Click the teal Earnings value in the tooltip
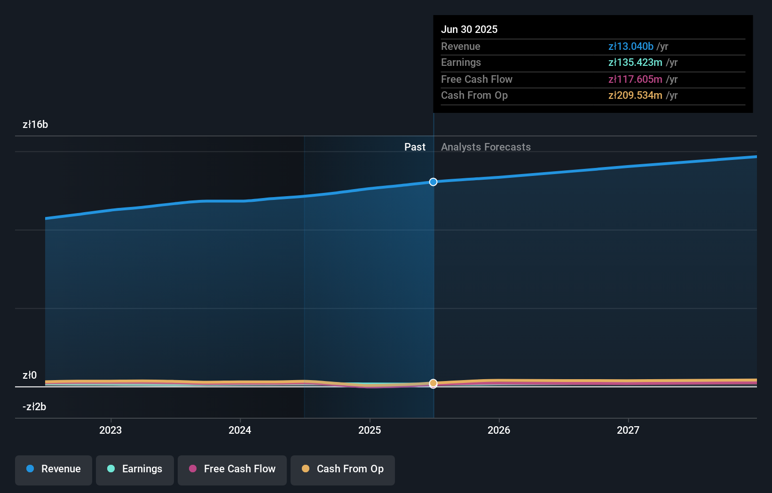The image size is (772, 493). point(635,62)
